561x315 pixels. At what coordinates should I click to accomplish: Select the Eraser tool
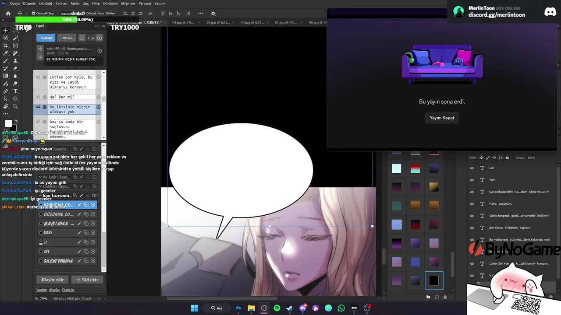(x=15, y=68)
